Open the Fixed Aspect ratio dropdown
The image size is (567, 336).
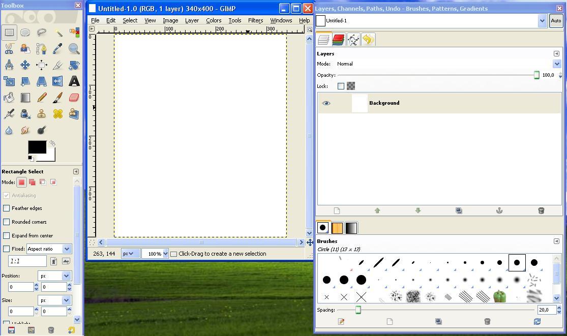click(x=49, y=249)
